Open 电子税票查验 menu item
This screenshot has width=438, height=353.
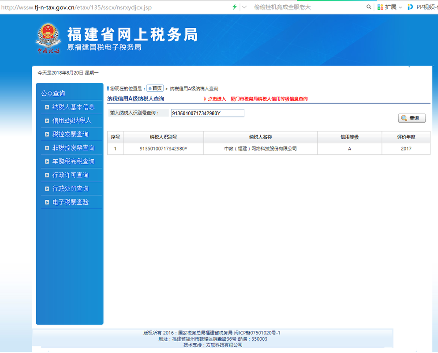[71, 202]
